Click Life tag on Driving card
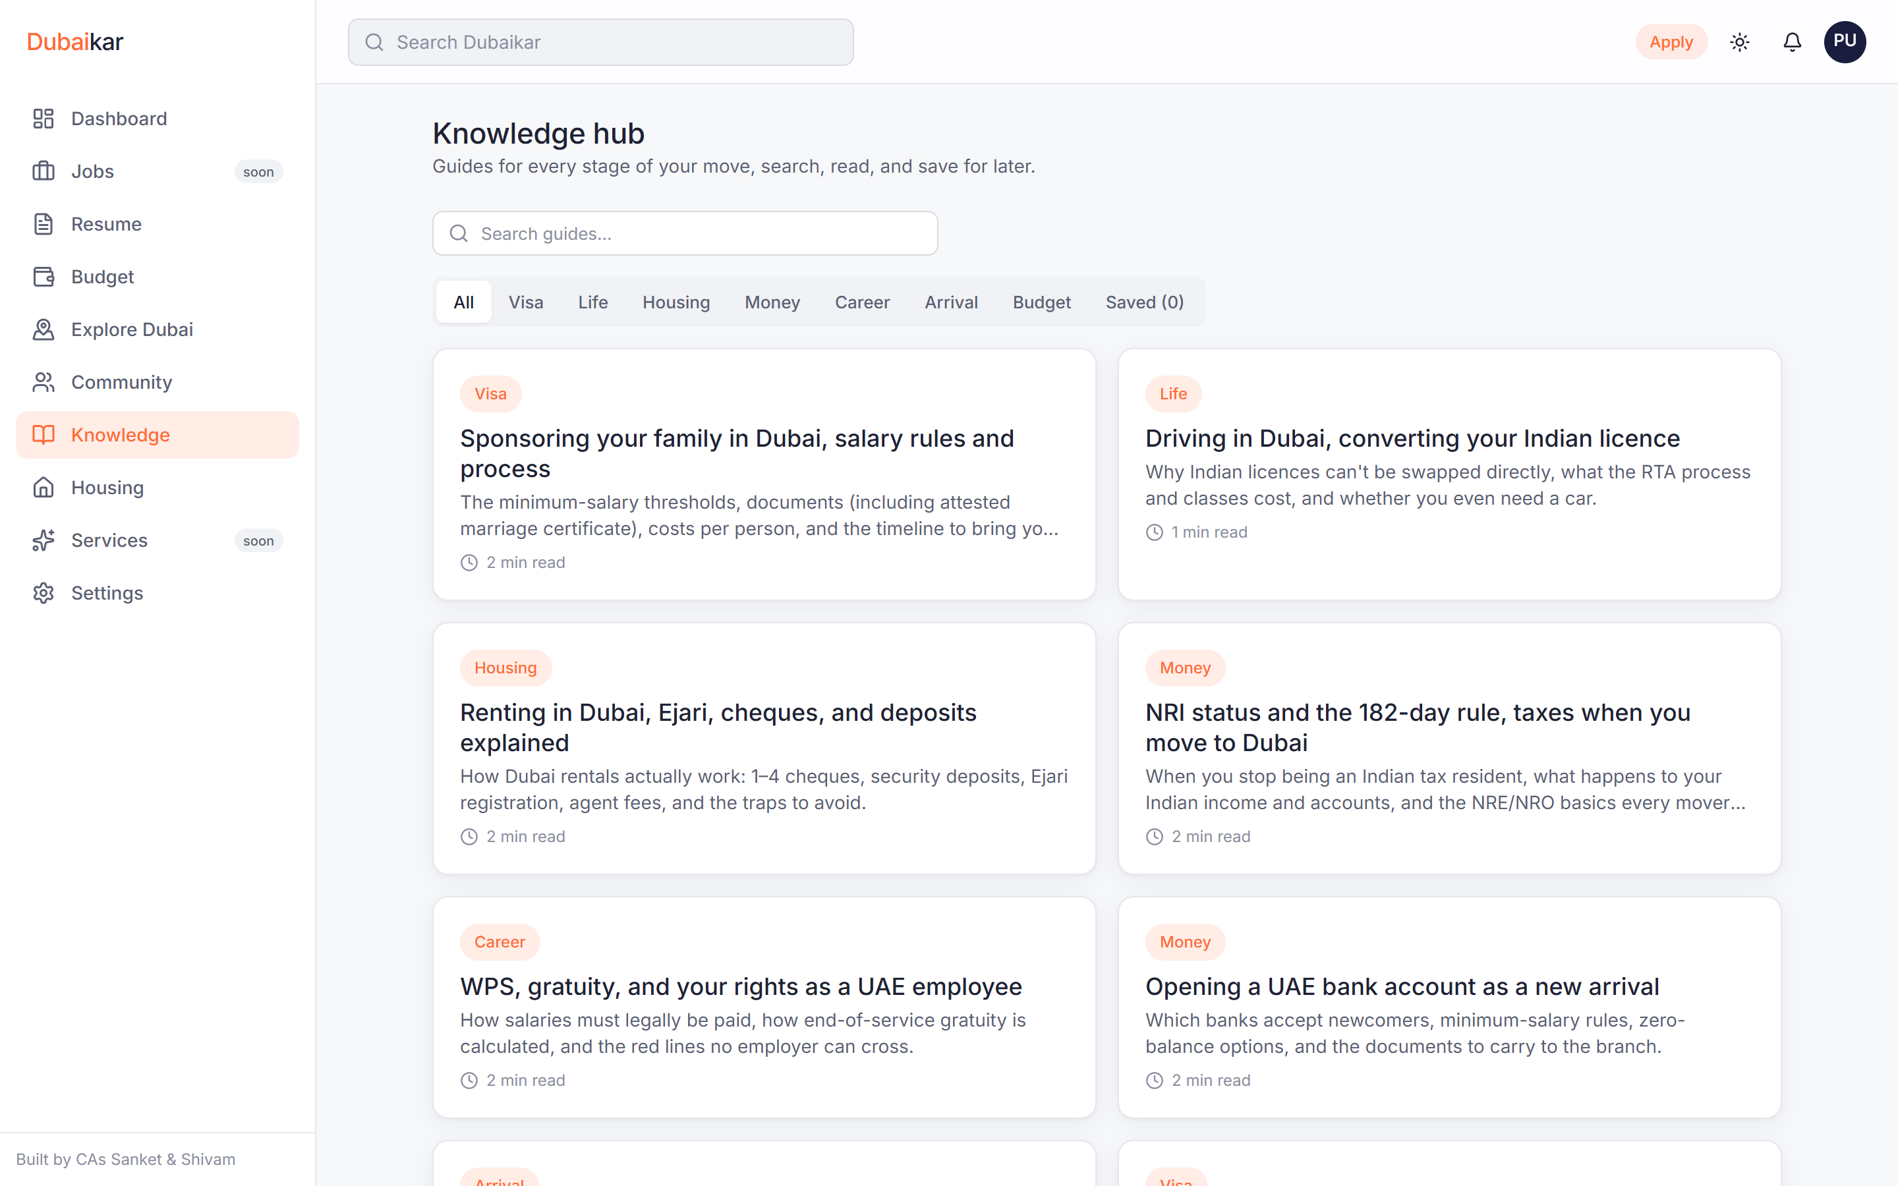Screen dimensions: 1898x1186 coord(1173,394)
